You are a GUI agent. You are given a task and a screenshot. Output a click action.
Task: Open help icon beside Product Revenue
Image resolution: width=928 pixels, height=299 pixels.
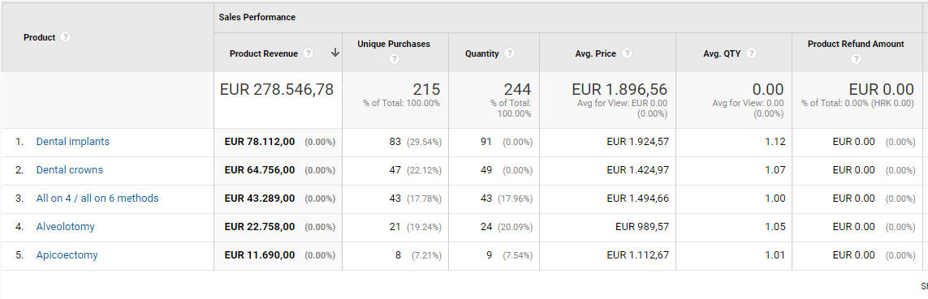(308, 53)
